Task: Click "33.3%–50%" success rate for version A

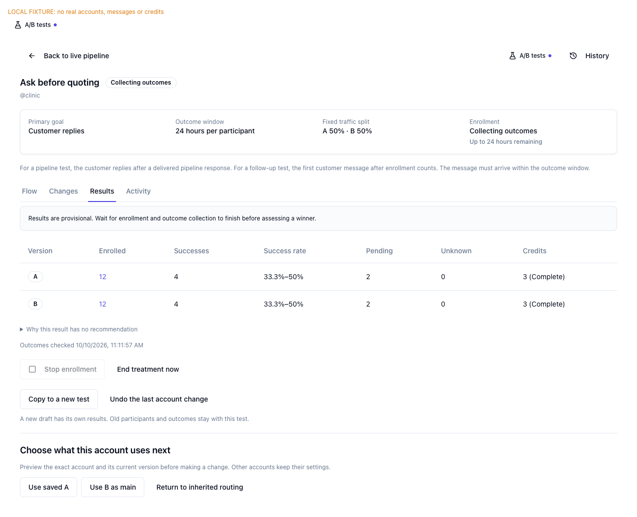Action: (x=284, y=277)
